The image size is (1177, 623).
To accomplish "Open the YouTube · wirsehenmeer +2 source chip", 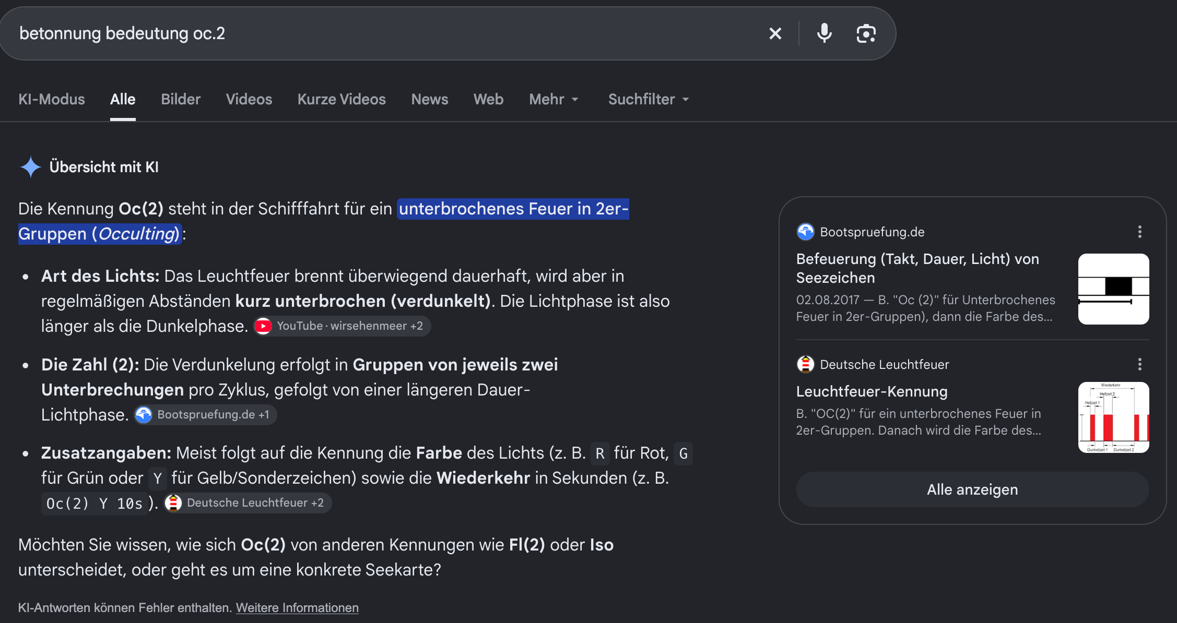I will coord(343,326).
